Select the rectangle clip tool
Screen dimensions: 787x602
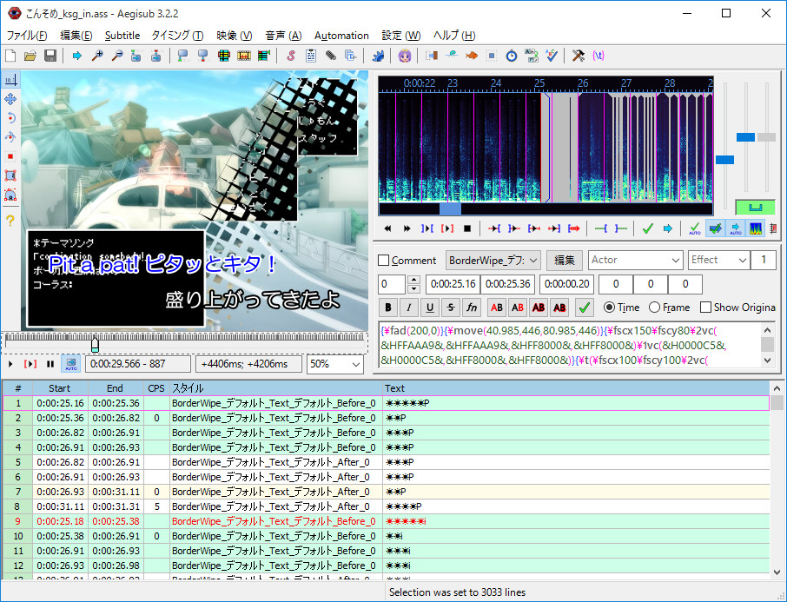pos(10,175)
